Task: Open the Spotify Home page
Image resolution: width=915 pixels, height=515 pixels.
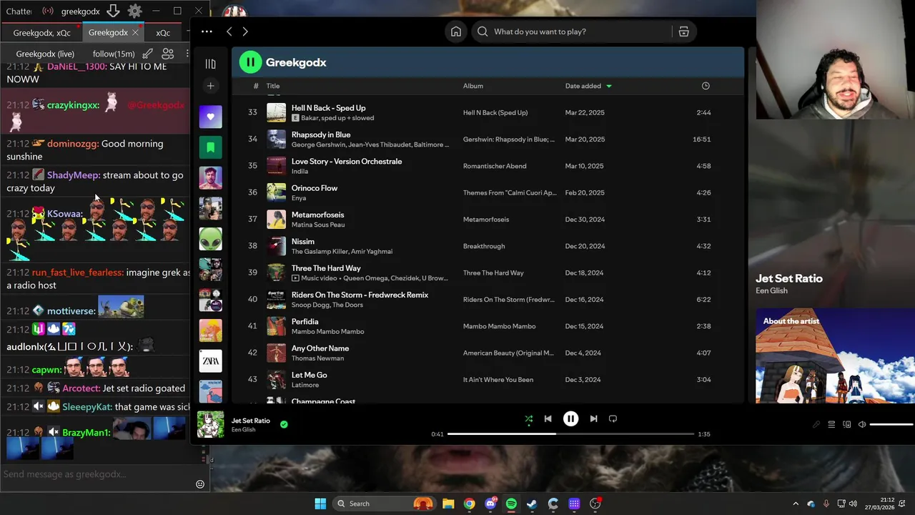Action: 456,31
